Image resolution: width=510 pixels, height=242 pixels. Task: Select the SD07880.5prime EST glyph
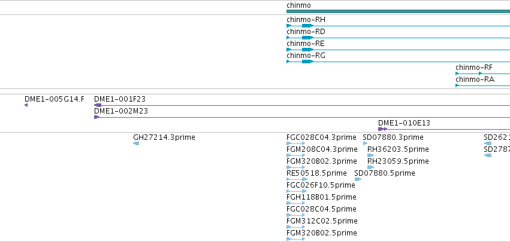pyautogui.click(x=358, y=179)
